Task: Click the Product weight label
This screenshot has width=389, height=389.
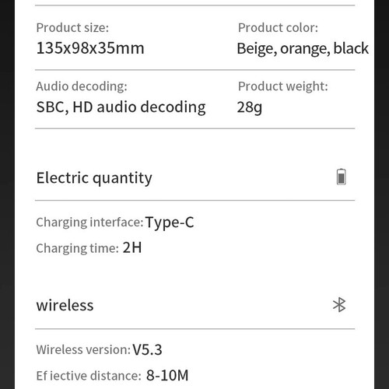Action: click(x=283, y=86)
